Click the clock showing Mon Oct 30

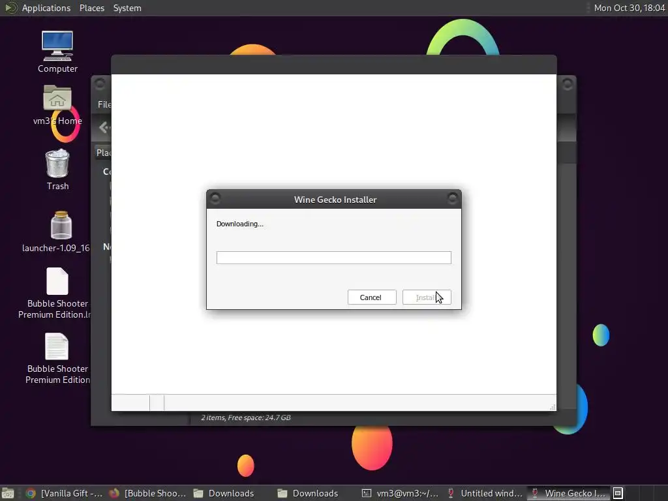630,8
